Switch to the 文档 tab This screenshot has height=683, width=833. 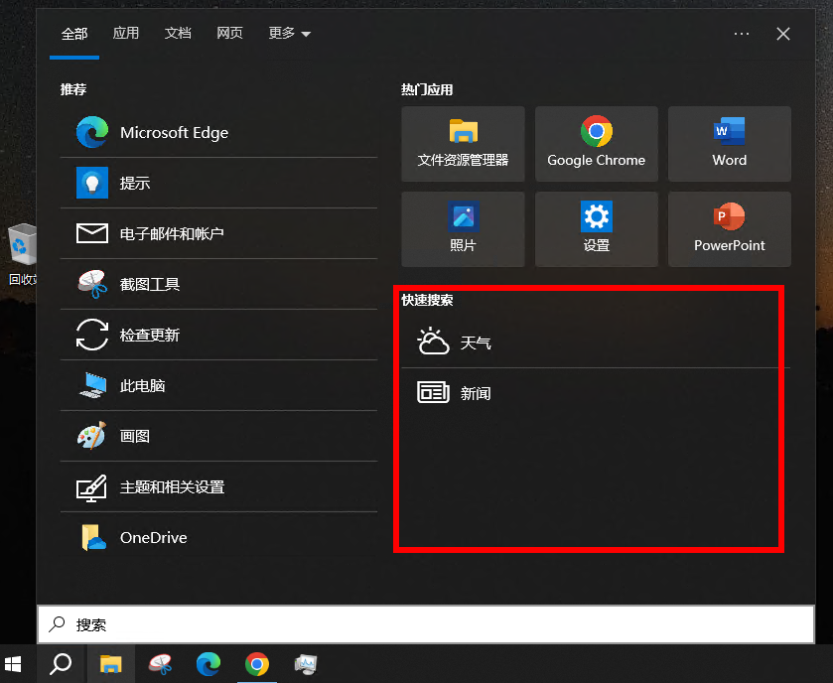pyautogui.click(x=178, y=34)
